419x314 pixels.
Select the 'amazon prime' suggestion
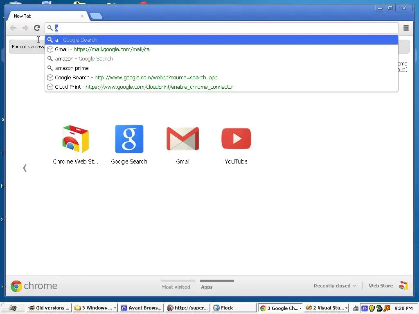click(x=221, y=68)
